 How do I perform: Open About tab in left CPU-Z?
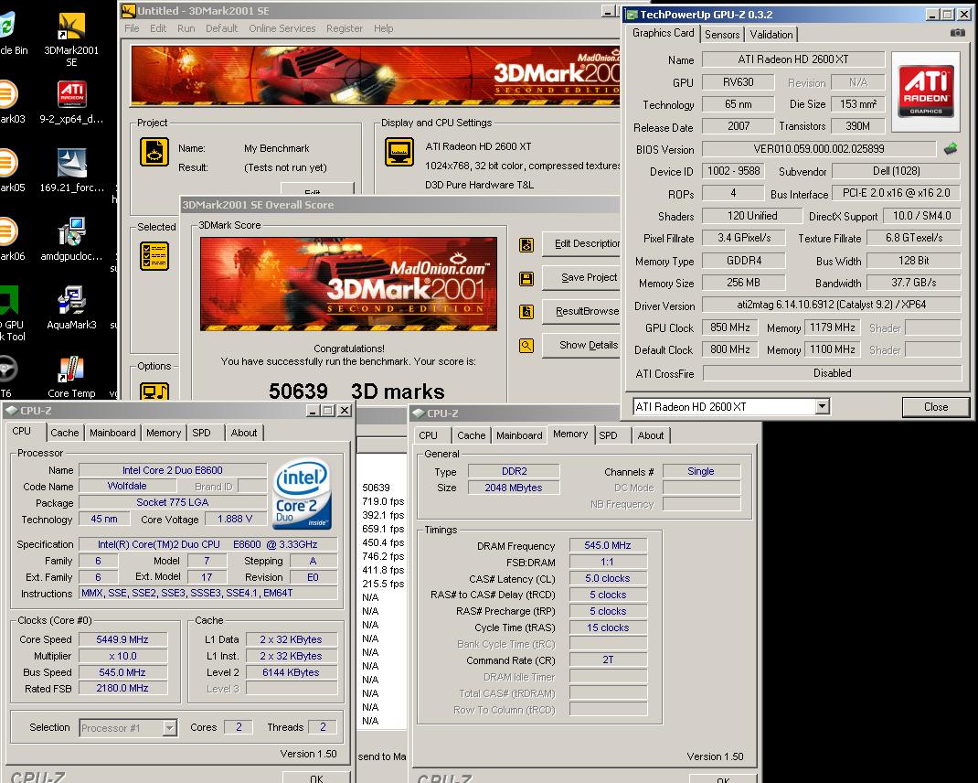pos(244,433)
